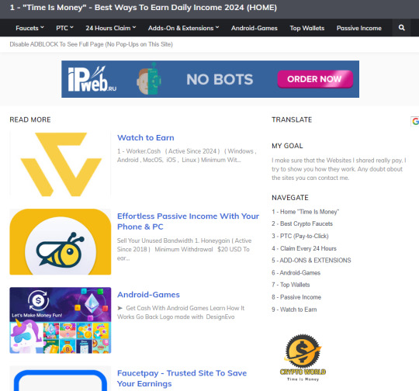Open the Faucetpay Trusted Site article title
The height and width of the screenshot is (391, 419).
(x=182, y=378)
